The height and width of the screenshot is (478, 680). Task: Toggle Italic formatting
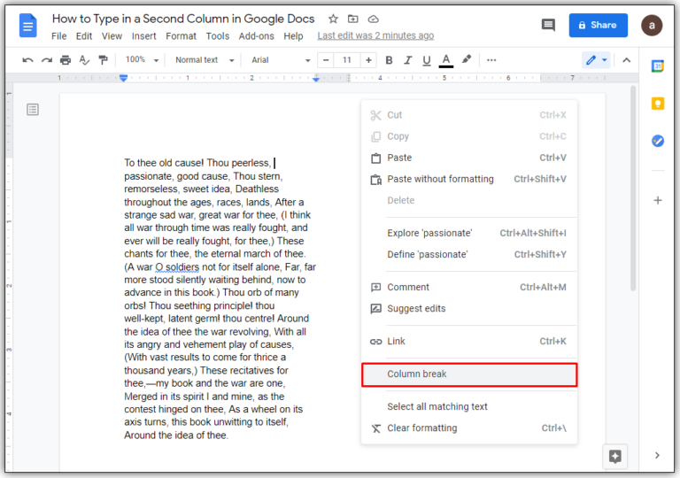tap(407, 60)
